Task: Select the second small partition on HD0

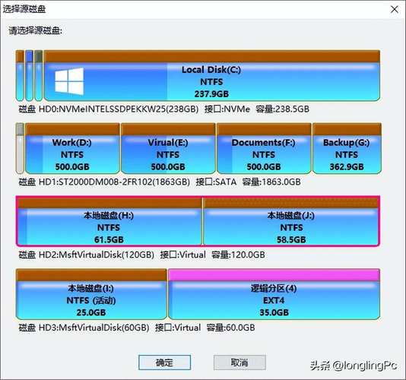Action: pos(29,75)
